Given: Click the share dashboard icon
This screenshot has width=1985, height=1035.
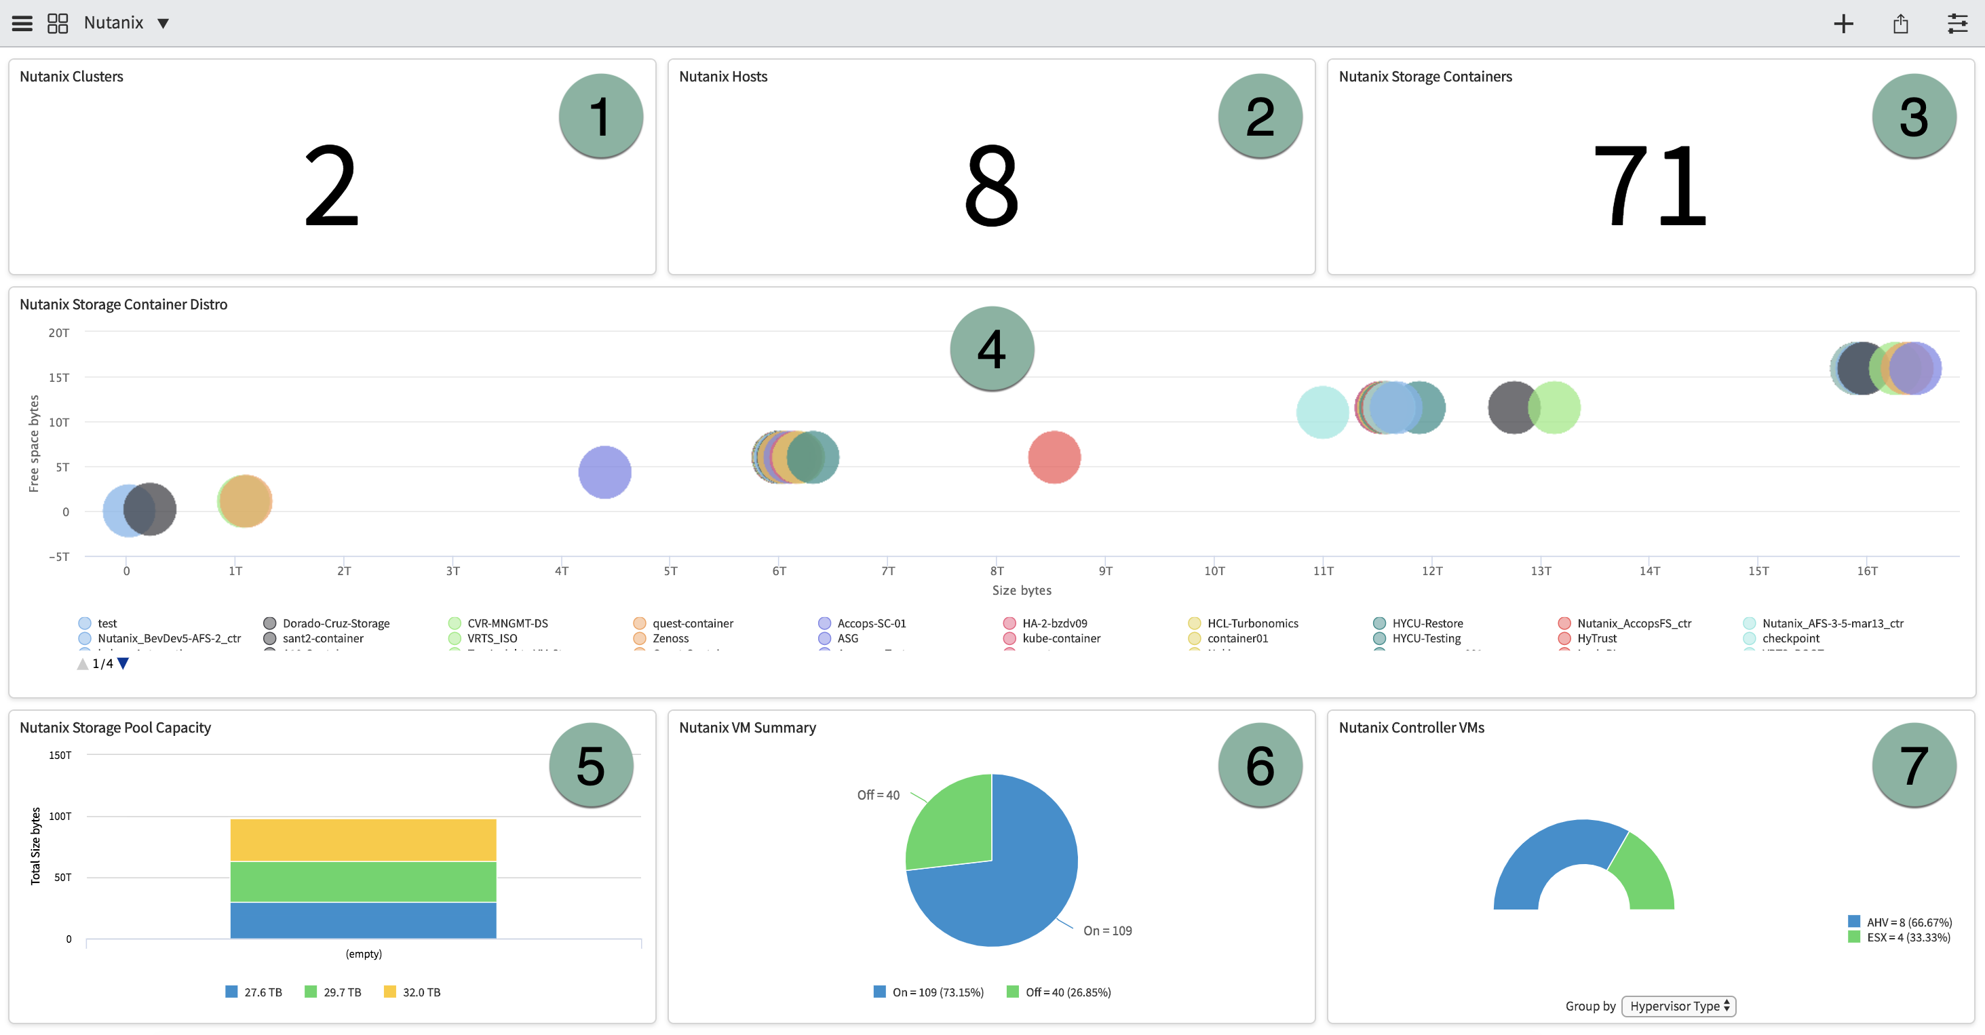Looking at the screenshot, I should [1901, 24].
